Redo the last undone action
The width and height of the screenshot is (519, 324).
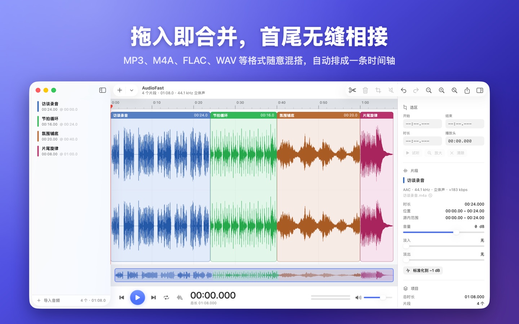tap(416, 90)
